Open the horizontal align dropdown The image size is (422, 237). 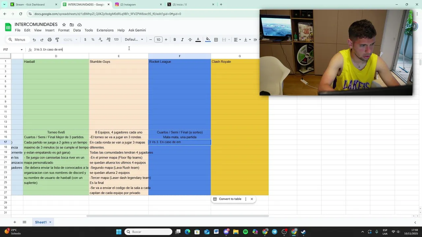coord(237,39)
